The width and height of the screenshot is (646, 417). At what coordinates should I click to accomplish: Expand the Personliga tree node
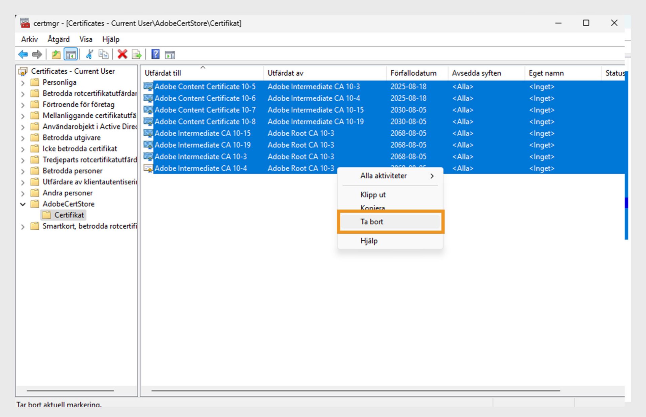pos(23,83)
